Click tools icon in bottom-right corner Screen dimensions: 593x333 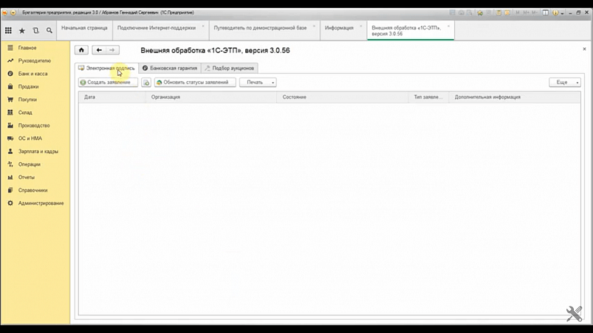click(574, 314)
